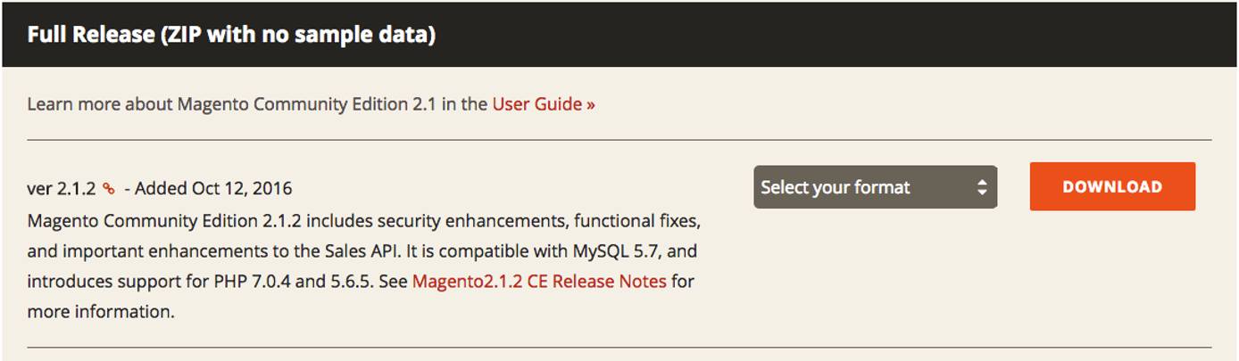Click the "more information." closing text
This screenshot has width=1239, height=361.
click(x=100, y=312)
